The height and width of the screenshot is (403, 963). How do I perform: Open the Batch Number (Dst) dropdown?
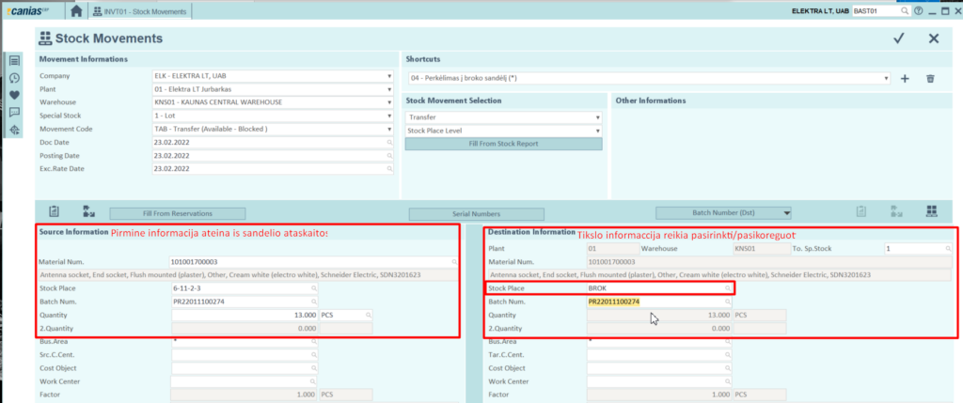(786, 213)
